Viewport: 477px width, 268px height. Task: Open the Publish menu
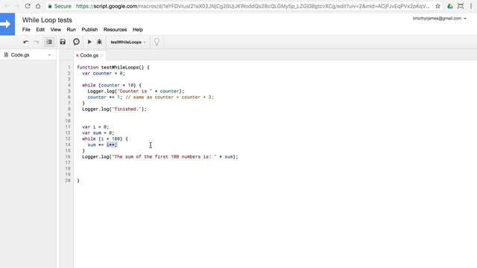[89, 30]
